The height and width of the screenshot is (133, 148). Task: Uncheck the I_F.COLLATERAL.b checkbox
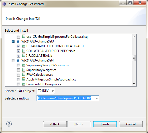pyautogui.click(x=18, y=56)
